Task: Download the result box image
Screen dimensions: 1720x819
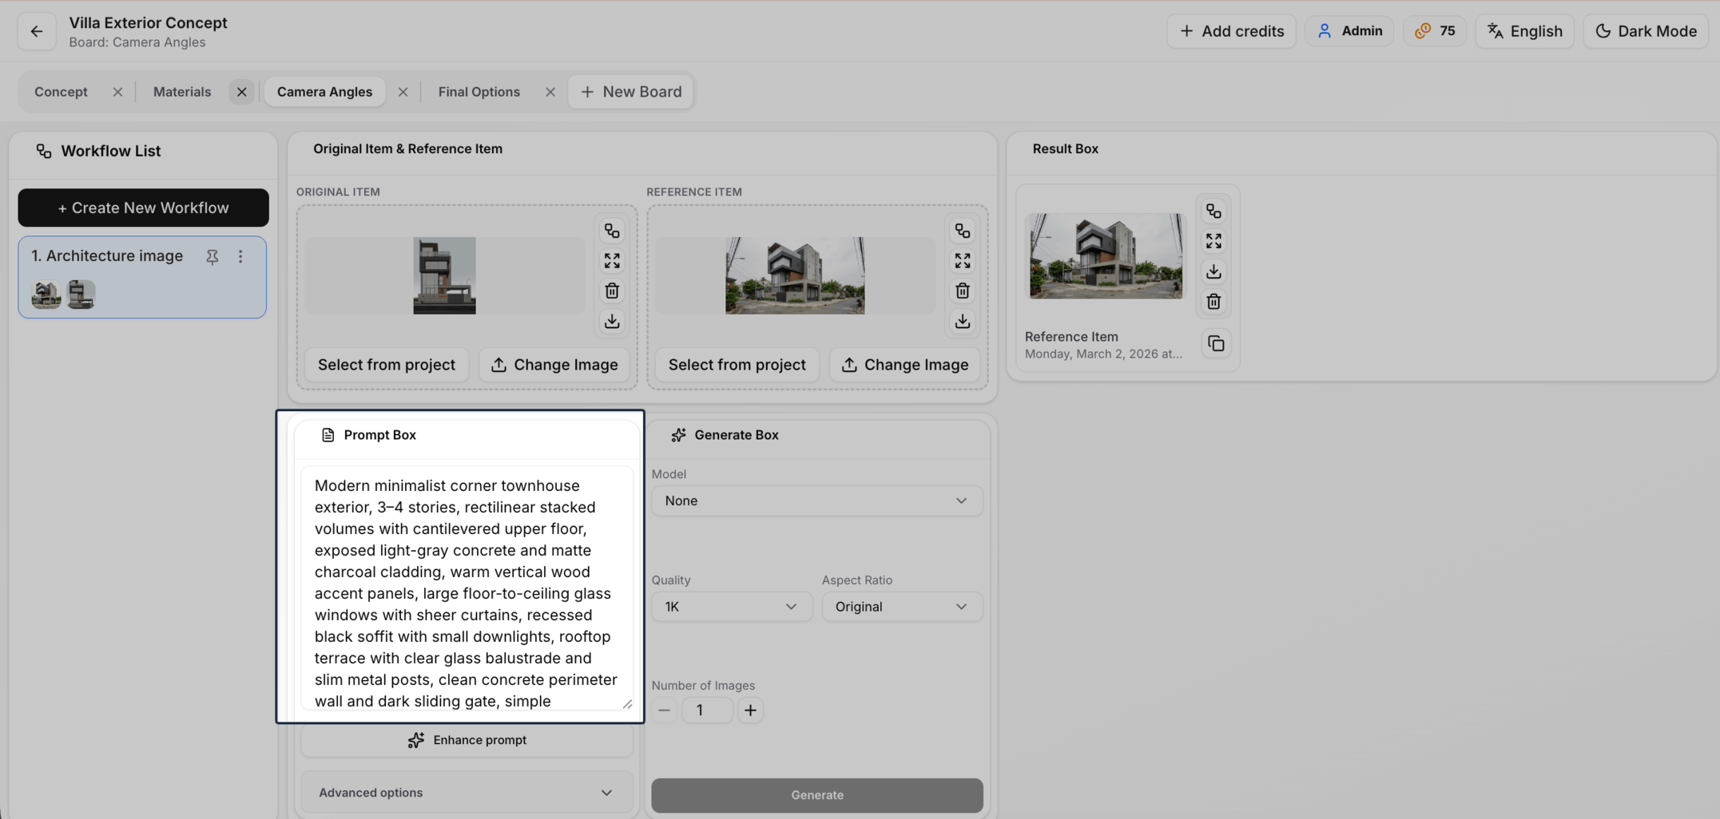Action: coord(1214,271)
